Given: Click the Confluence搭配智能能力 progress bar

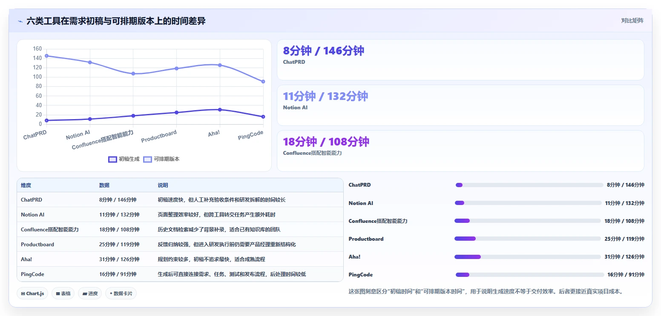Looking at the screenshot, I should [x=528, y=221].
